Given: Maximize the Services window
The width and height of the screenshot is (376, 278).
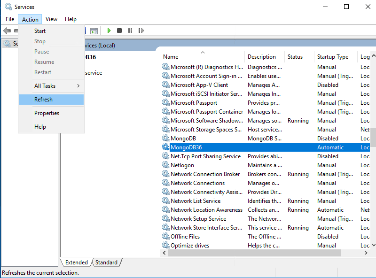Looking at the screenshot, I should click(346, 7).
